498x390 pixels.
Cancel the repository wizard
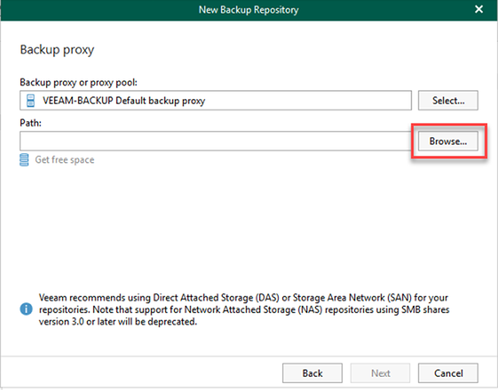coord(448,373)
